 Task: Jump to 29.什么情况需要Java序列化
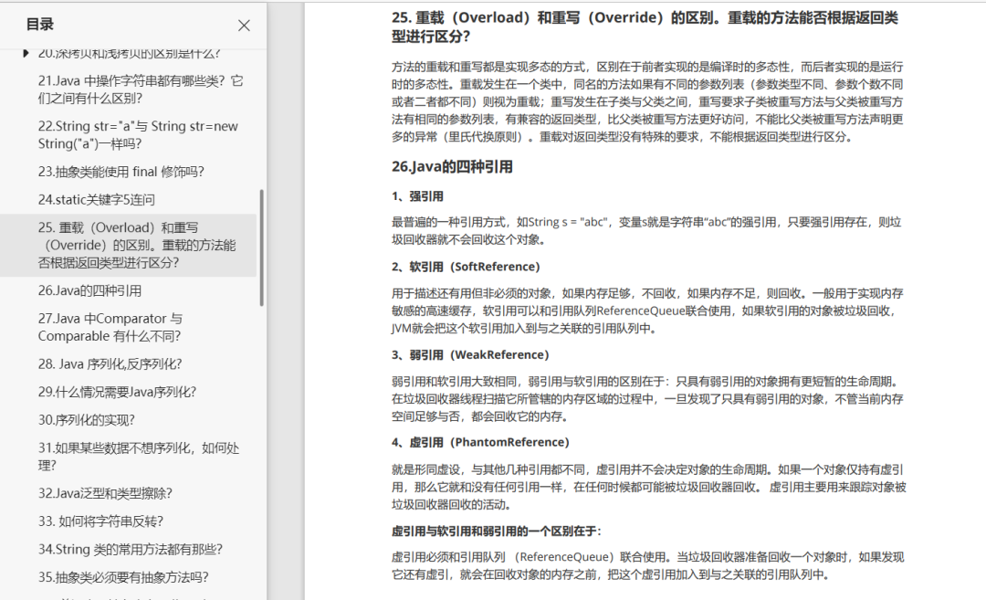point(117,392)
